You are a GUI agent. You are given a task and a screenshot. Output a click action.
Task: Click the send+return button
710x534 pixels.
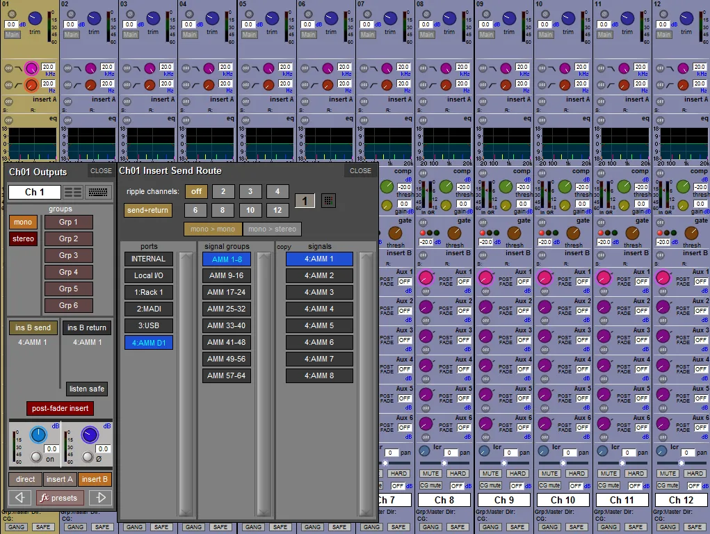pos(147,210)
